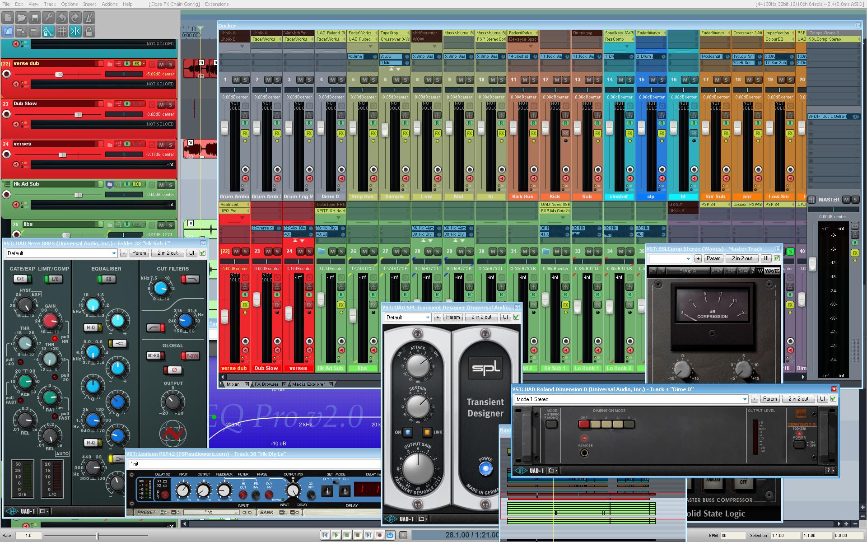Toggle bypass checkbox on Roland Dimension D

[x=833, y=399]
